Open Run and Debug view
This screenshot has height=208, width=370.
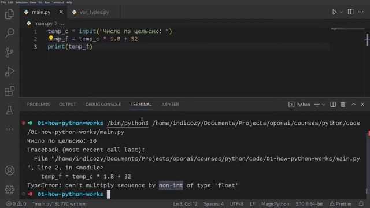tap(9, 72)
